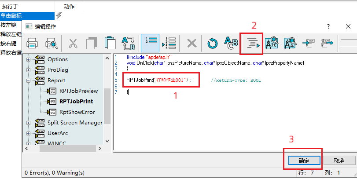Select RPTJobPreview function in the tree

click(78, 91)
